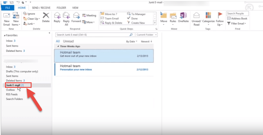The image size is (263, 135).
Task: Open Sent Items under Favorites
Action: tap(12, 46)
